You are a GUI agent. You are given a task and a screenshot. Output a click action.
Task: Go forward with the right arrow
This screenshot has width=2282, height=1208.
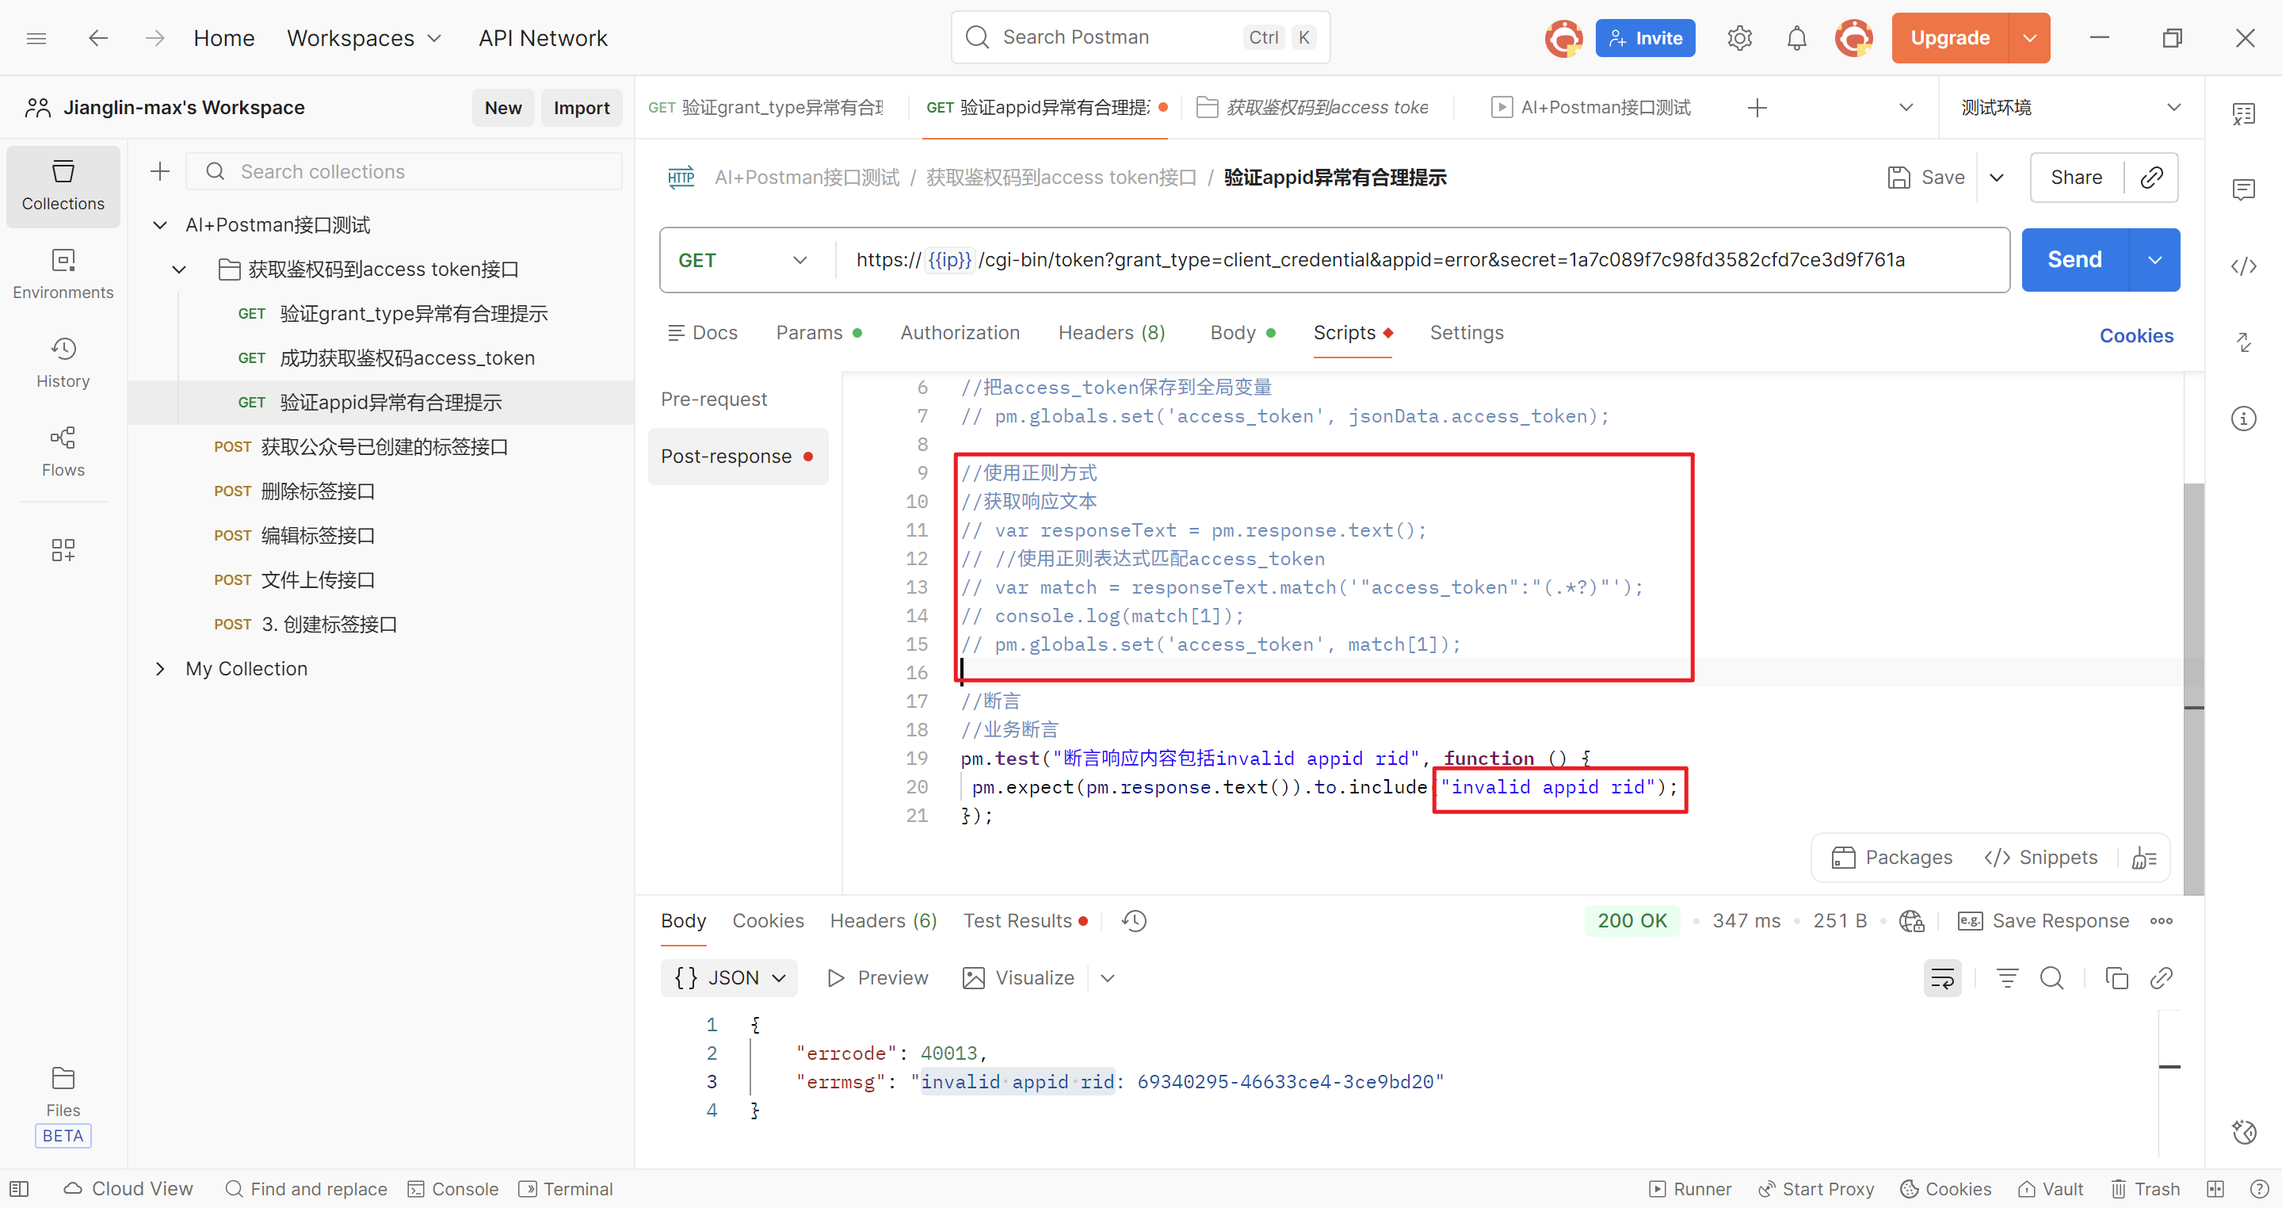(155, 38)
